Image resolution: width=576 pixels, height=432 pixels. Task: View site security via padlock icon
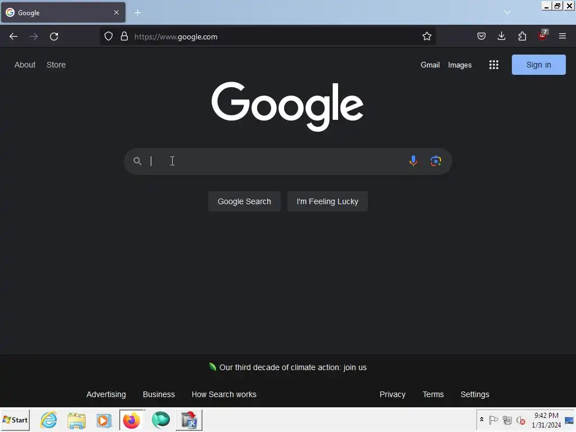click(124, 37)
